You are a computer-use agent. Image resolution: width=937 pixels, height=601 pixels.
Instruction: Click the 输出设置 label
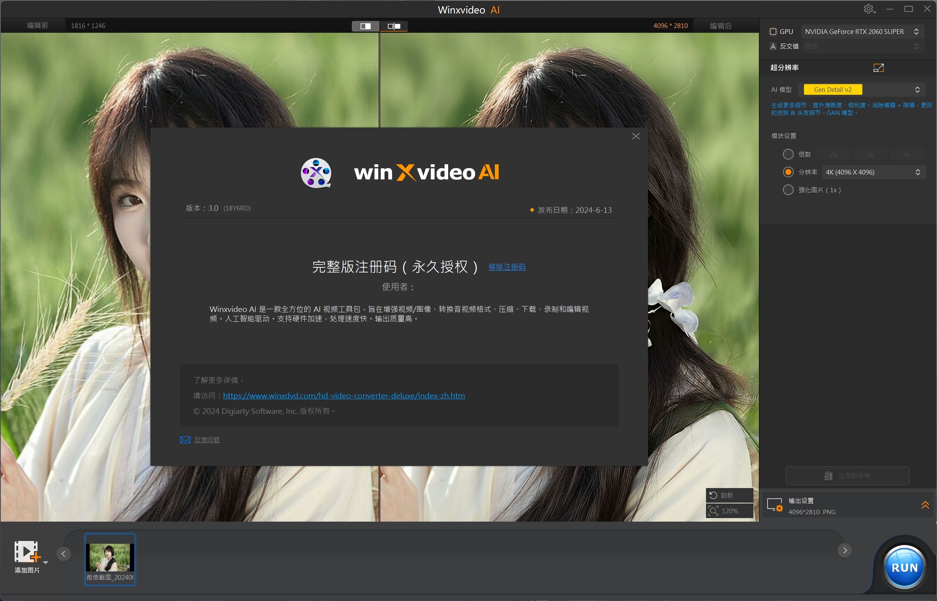point(801,501)
